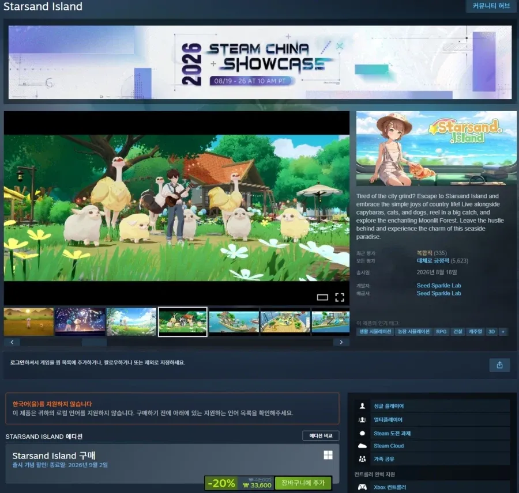This screenshot has height=493, width=519.
Task: Open the 싱글 플레이어 feature link
Action: point(389,406)
